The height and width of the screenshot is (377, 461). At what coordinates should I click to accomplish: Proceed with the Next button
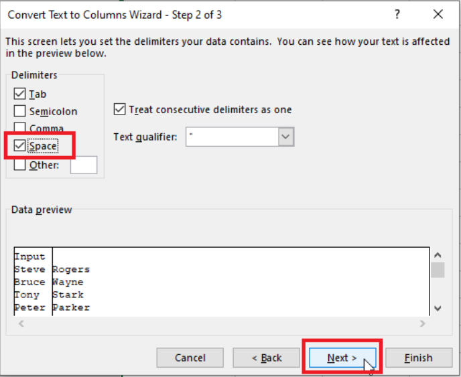pyautogui.click(x=342, y=358)
